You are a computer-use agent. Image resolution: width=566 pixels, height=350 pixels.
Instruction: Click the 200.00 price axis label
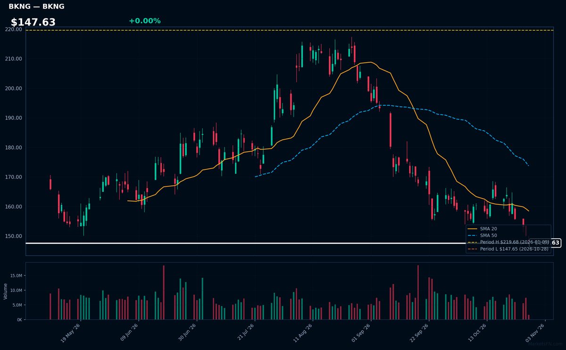pos(14,89)
